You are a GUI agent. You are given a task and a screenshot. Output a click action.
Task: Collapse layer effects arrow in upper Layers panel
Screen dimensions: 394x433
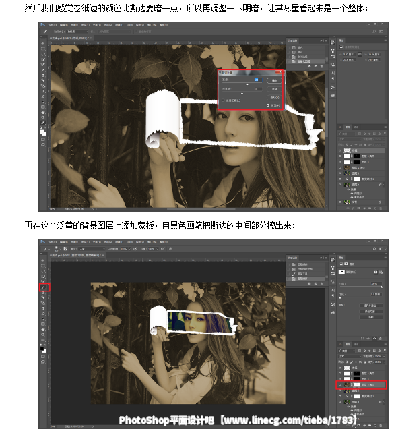[x=383, y=185]
